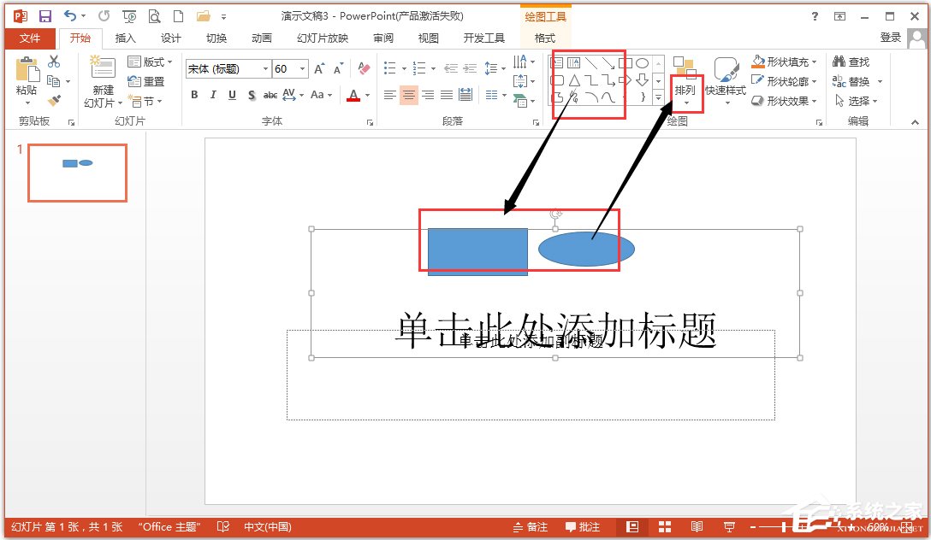Clear all formatting with the eraser icon
The width and height of the screenshot is (931, 540).
point(364,68)
